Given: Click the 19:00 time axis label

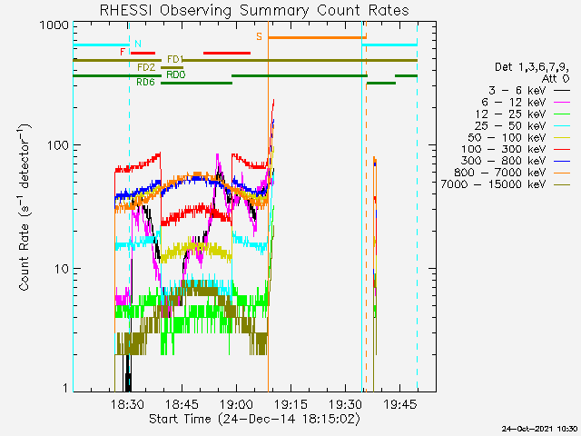Looking at the screenshot, I should (x=236, y=404).
